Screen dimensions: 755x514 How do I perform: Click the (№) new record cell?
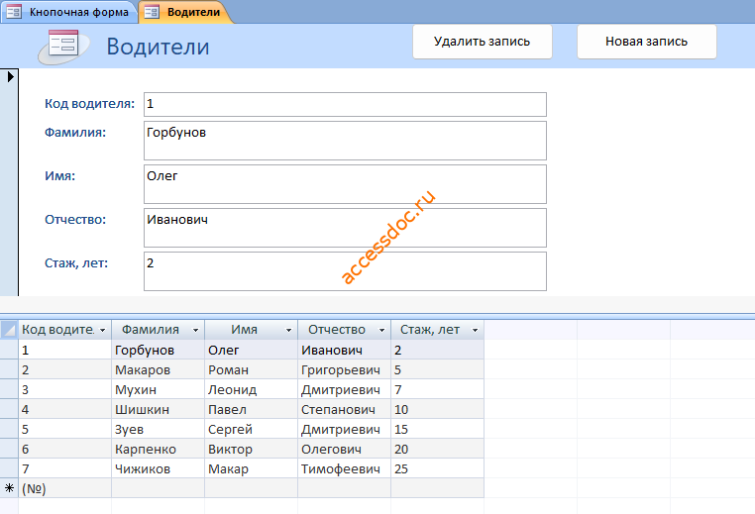point(65,488)
